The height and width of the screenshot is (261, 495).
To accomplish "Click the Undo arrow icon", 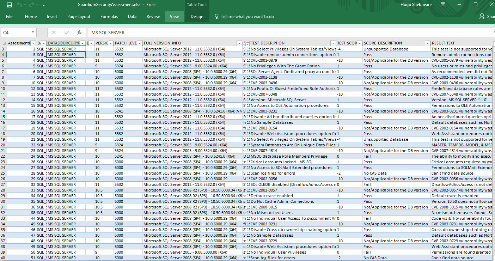I will [x=19, y=5].
